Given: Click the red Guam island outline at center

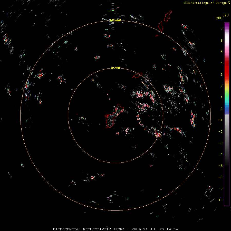Looking at the screenshot, I should [114, 116].
